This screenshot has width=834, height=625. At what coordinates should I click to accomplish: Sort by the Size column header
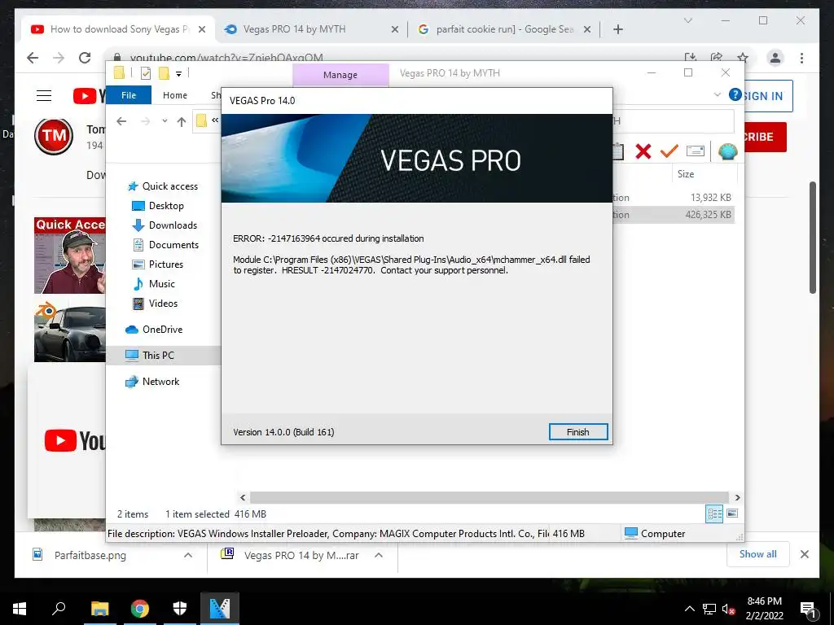[x=703, y=174]
